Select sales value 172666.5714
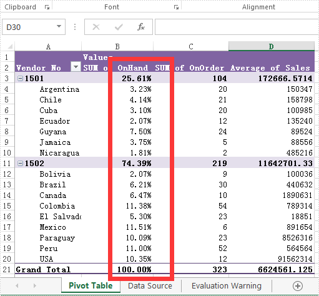 [x=272, y=79]
